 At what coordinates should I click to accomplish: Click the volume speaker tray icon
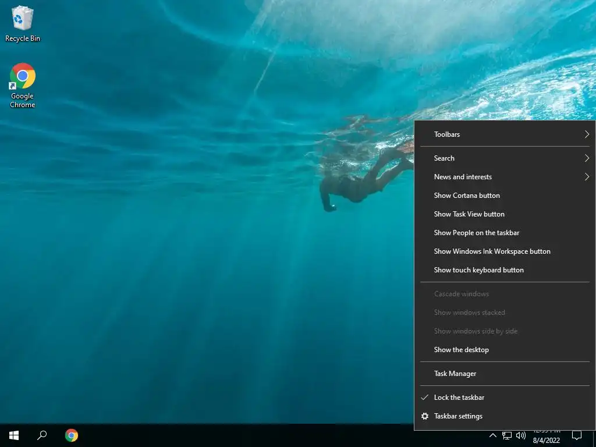click(x=521, y=435)
